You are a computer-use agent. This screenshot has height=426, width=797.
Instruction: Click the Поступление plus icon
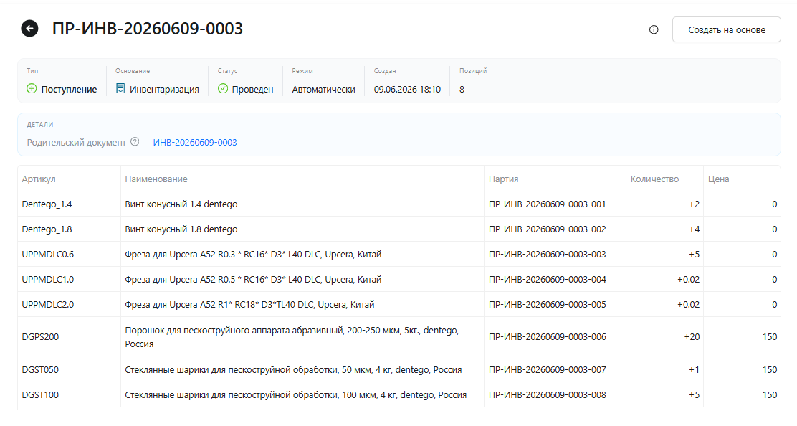pyautogui.click(x=32, y=88)
